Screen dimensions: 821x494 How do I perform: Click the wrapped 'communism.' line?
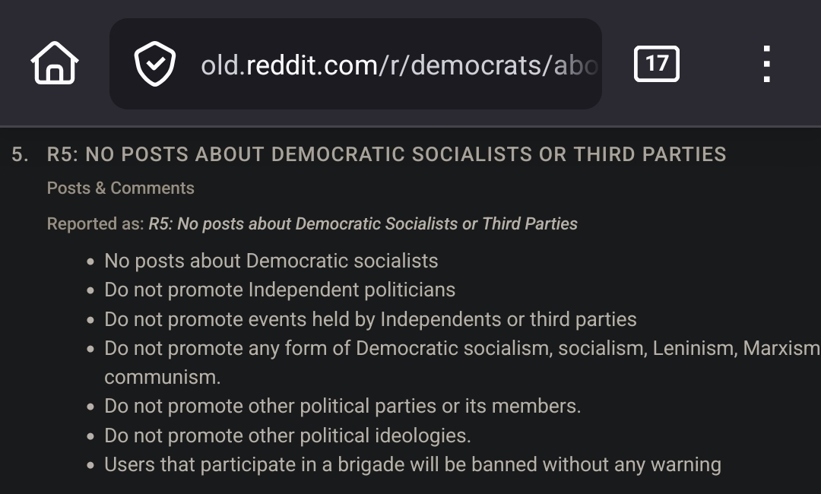pyautogui.click(x=162, y=377)
